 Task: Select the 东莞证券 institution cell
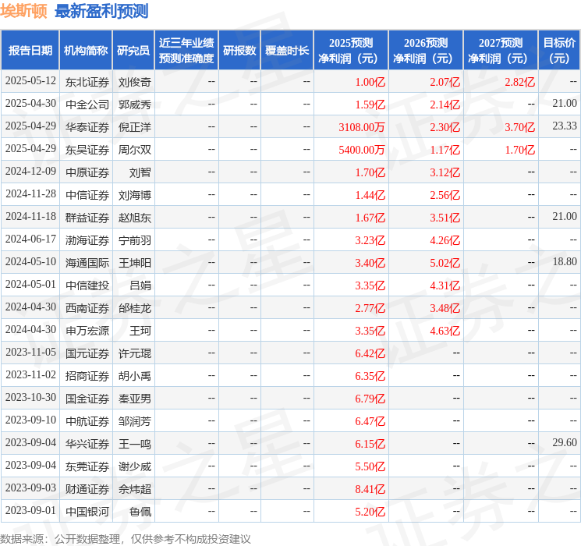[87, 466]
